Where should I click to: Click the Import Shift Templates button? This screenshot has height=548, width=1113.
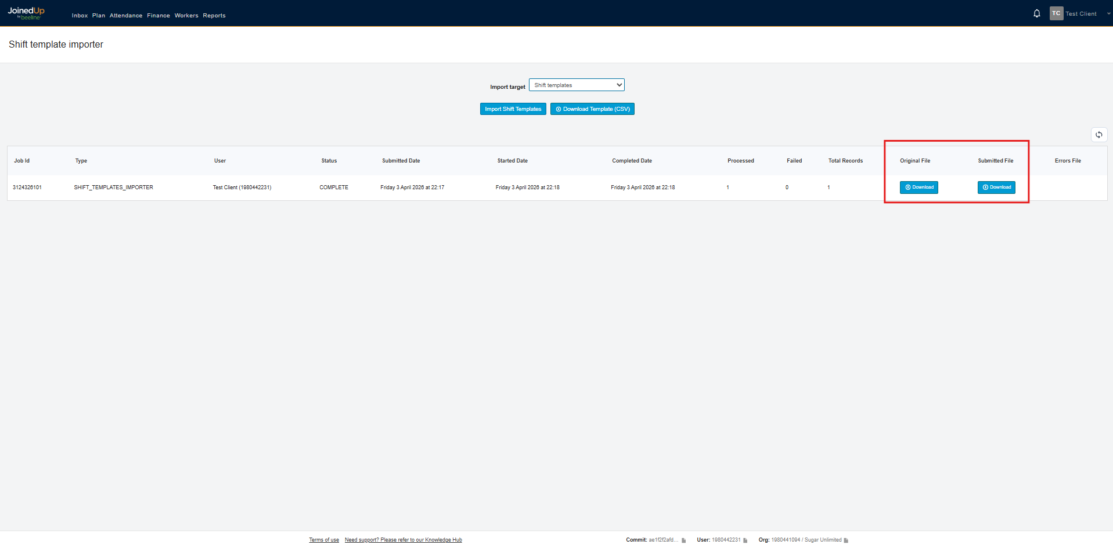pyautogui.click(x=513, y=109)
